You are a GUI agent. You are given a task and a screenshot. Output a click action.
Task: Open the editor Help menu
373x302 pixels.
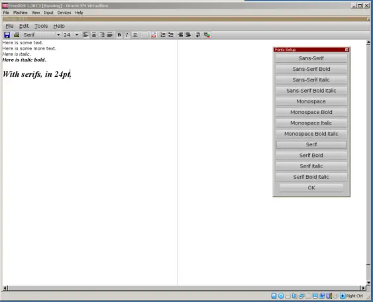click(x=59, y=26)
